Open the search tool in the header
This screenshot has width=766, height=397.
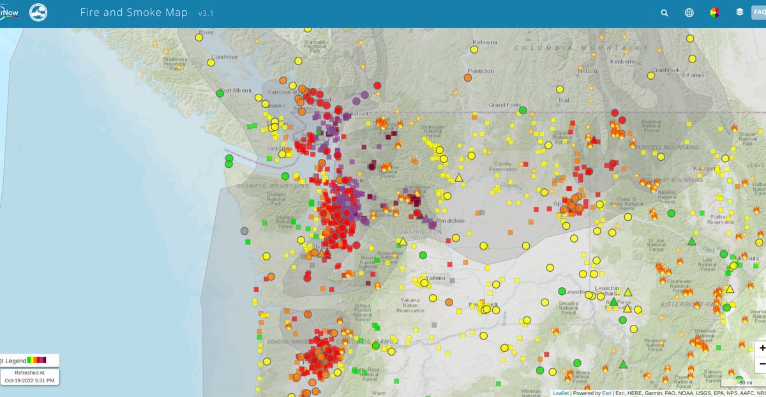[664, 12]
